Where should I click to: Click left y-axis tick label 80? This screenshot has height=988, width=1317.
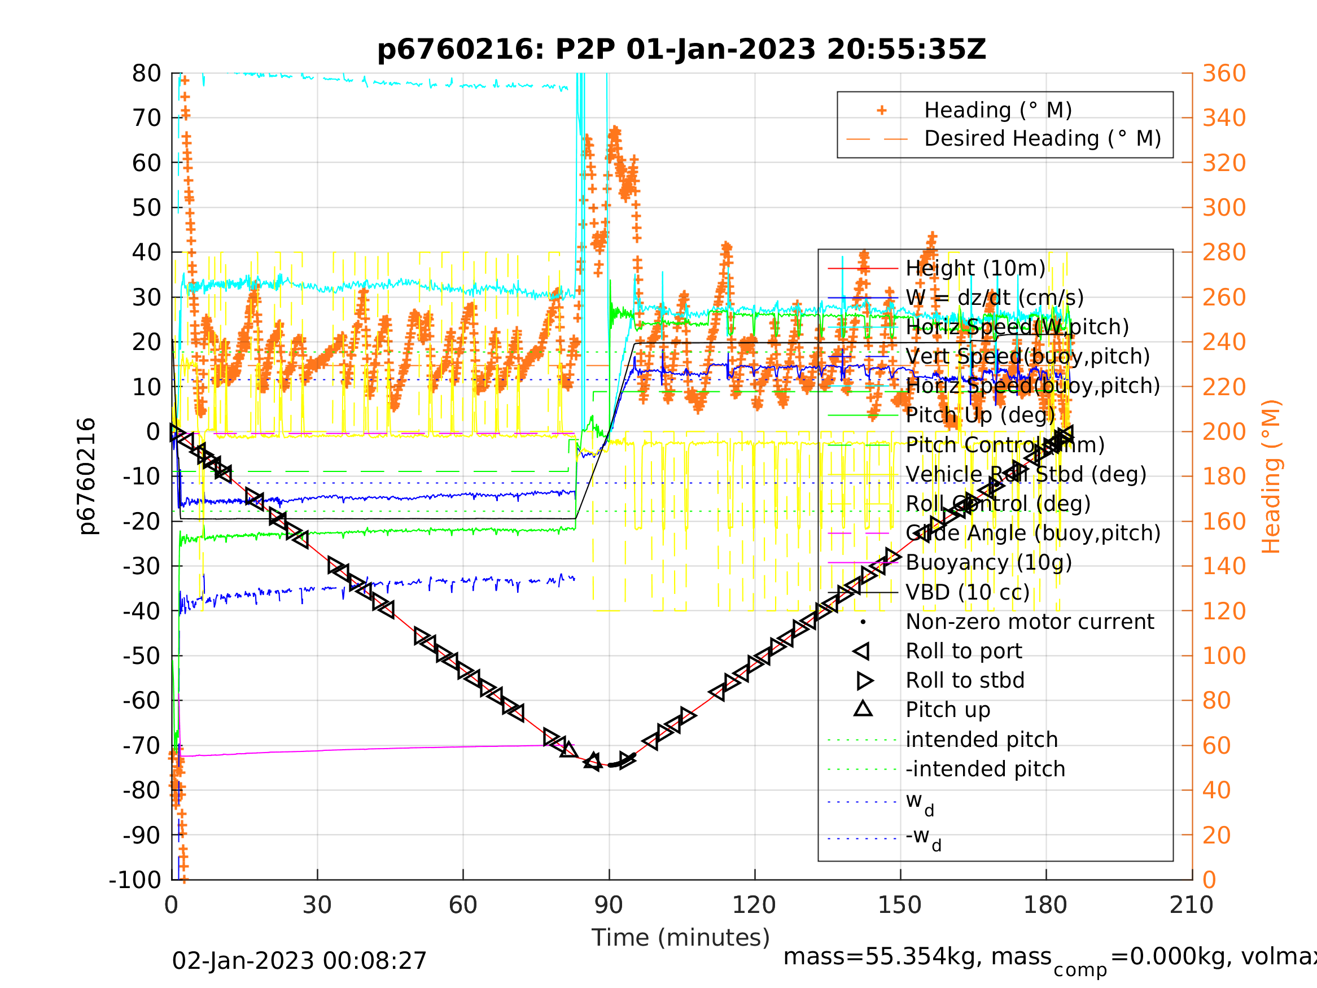point(146,74)
